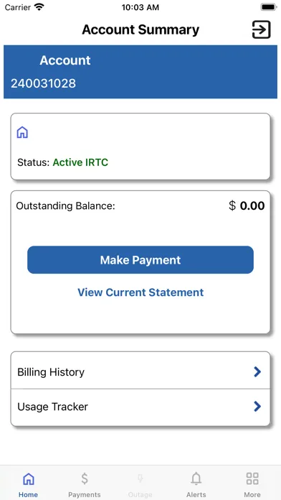Tap the battery indicator in status bar
281x500 pixels.
[x=269, y=7]
